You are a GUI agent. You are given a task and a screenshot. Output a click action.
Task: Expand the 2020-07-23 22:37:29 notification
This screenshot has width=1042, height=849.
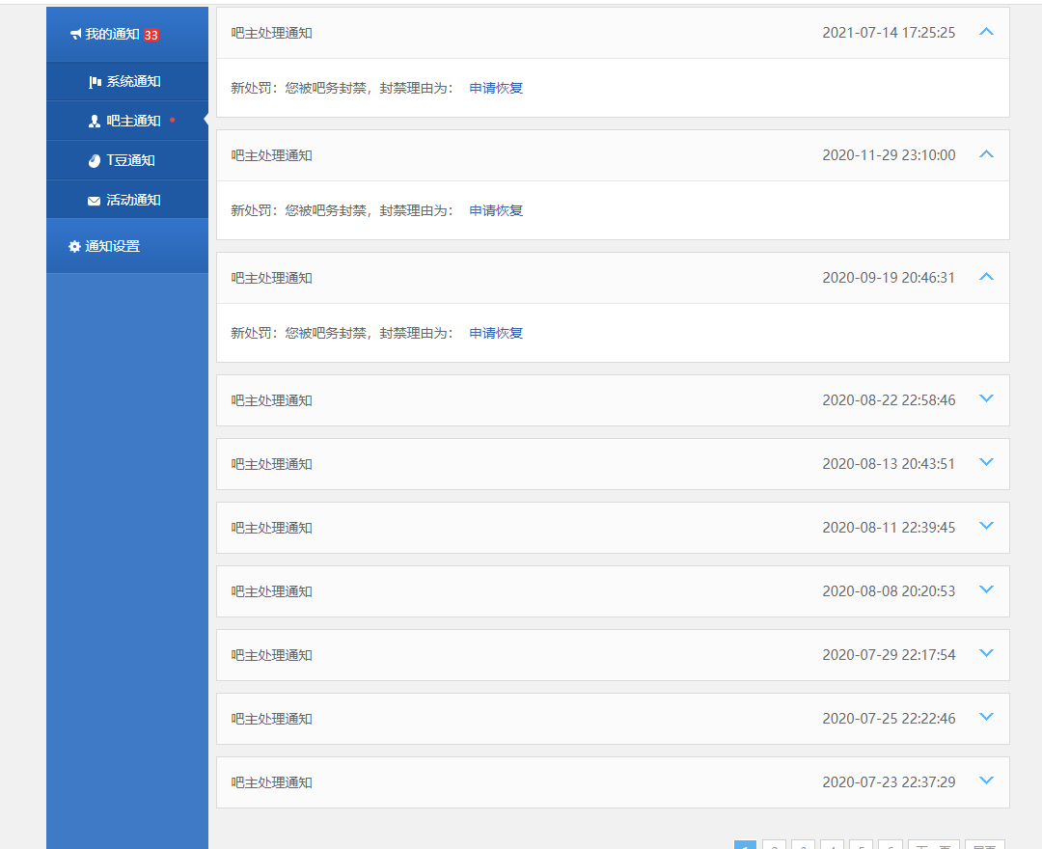click(x=985, y=781)
